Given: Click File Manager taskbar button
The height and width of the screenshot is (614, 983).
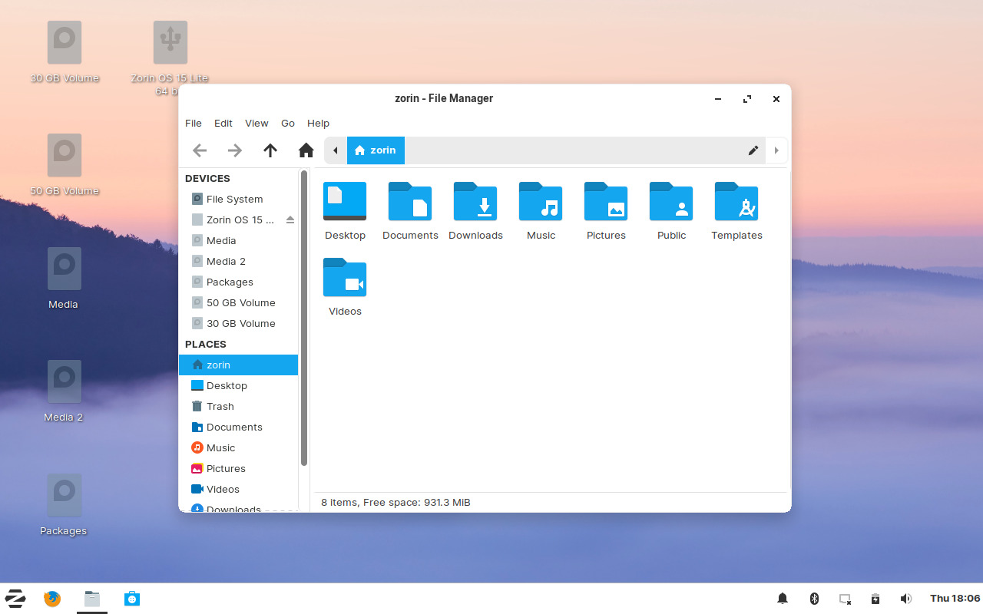Looking at the screenshot, I should (92, 599).
